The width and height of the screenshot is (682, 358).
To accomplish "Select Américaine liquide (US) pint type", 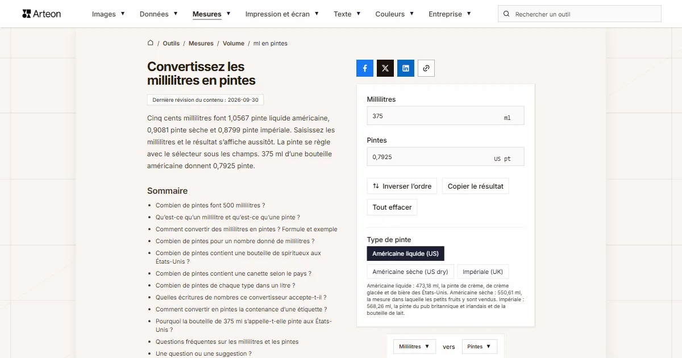I will tap(406, 253).
